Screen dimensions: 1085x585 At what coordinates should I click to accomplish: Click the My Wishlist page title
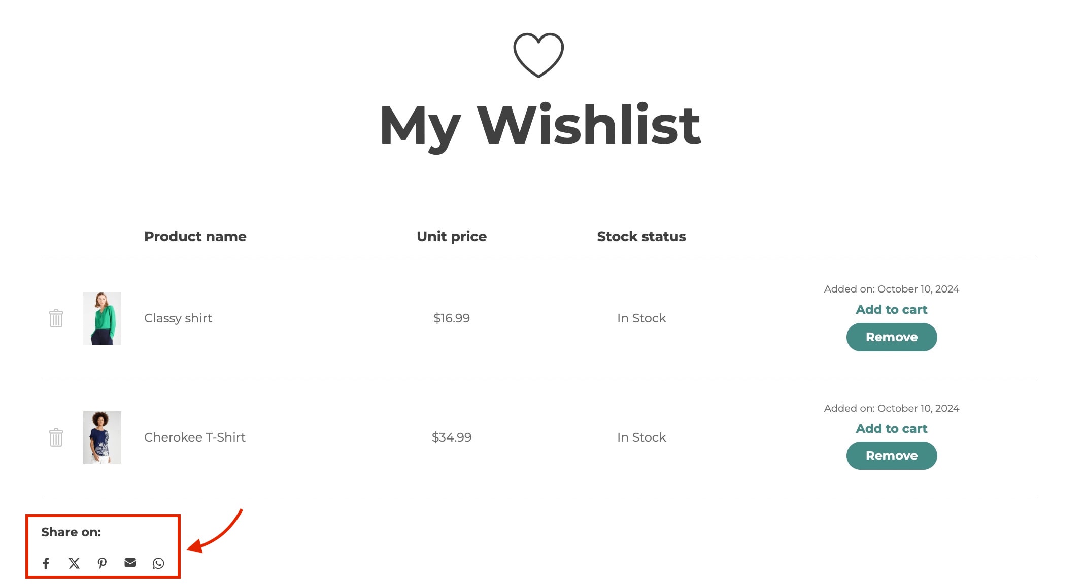click(x=540, y=126)
